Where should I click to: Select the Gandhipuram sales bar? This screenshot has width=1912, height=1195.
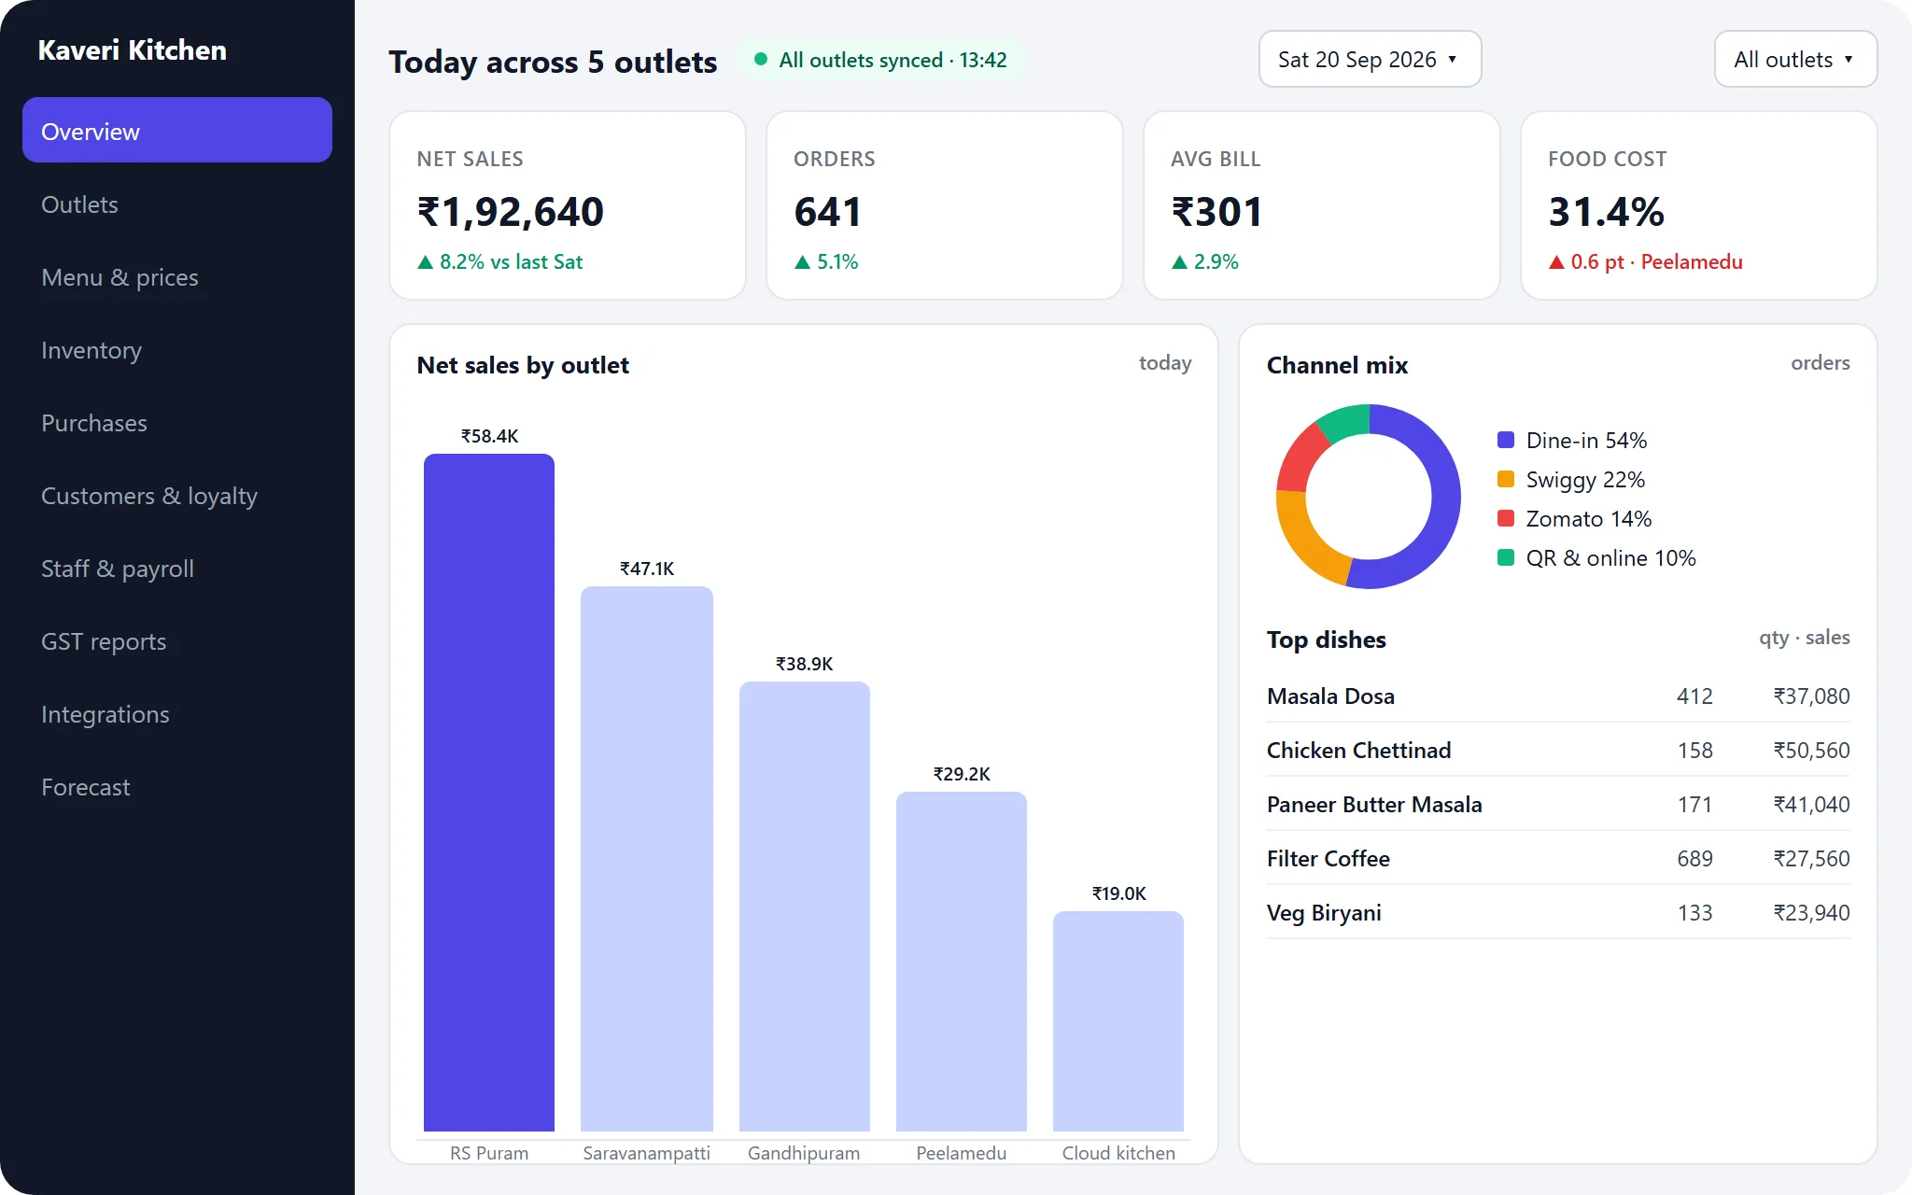coord(805,907)
